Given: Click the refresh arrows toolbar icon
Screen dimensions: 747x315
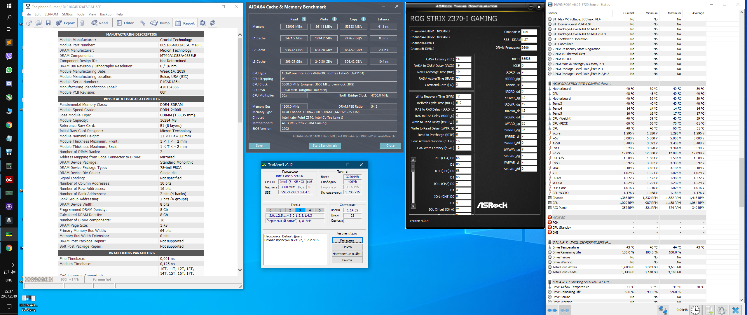Looking at the screenshot, I should [213, 23].
